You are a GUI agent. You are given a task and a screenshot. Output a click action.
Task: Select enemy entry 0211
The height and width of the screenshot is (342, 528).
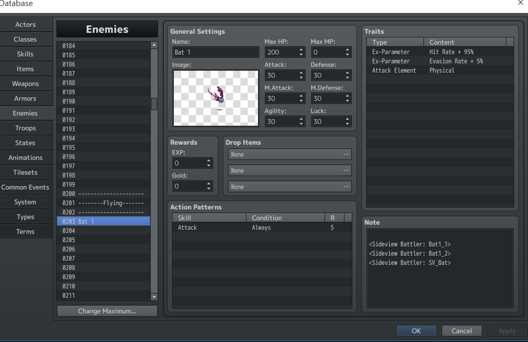pyautogui.click(x=104, y=295)
